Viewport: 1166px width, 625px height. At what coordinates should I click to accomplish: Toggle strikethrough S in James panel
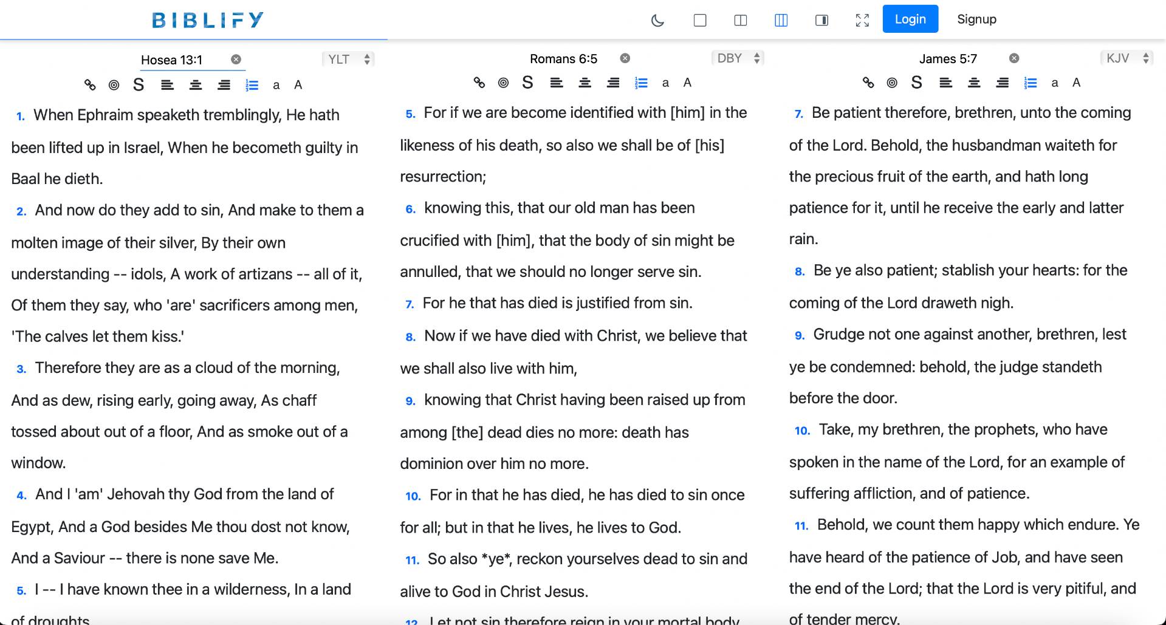pos(917,82)
